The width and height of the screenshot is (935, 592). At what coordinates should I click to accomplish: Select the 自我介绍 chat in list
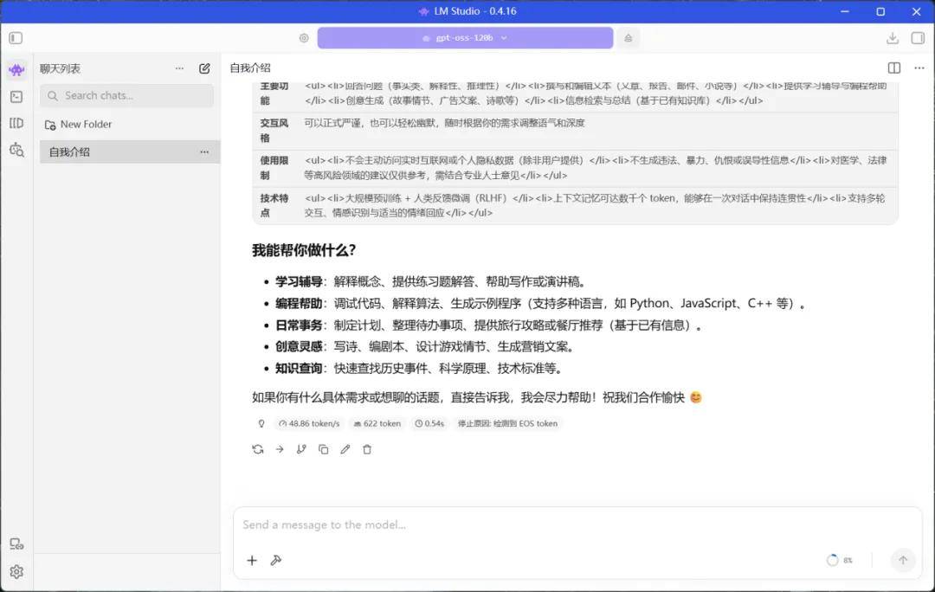click(129, 152)
